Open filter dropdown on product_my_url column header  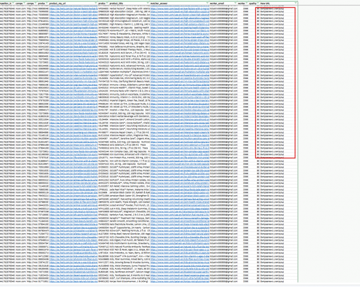tap(96, 3)
